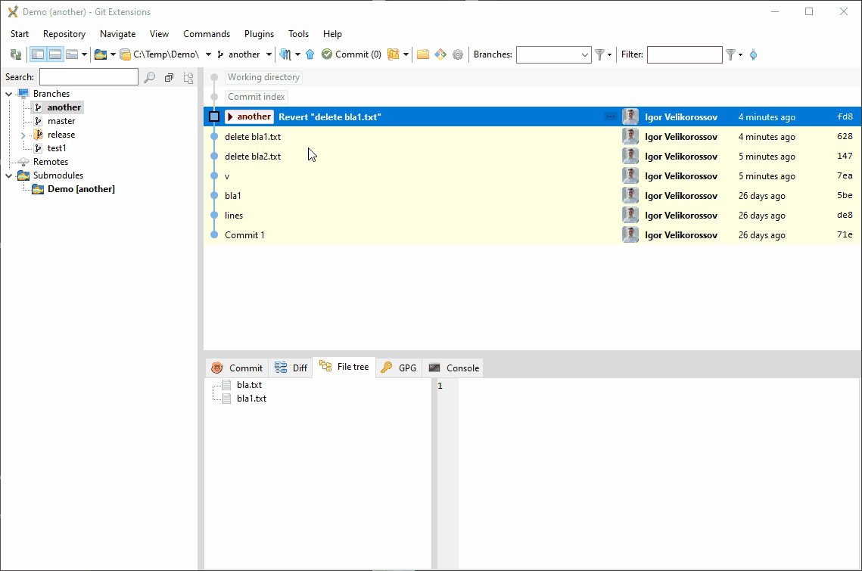Click the left panel Search field
The image size is (862, 571).
pos(89,77)
